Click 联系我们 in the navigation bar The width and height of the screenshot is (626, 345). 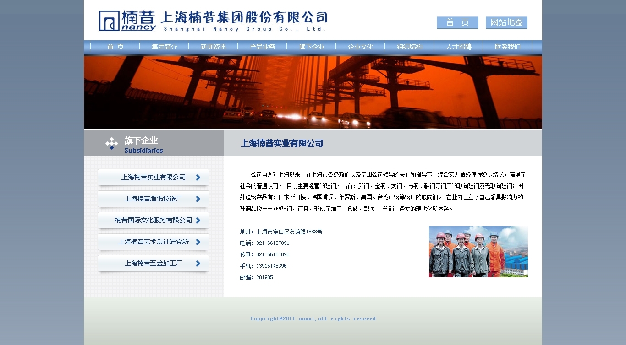(x=508, y=47)
